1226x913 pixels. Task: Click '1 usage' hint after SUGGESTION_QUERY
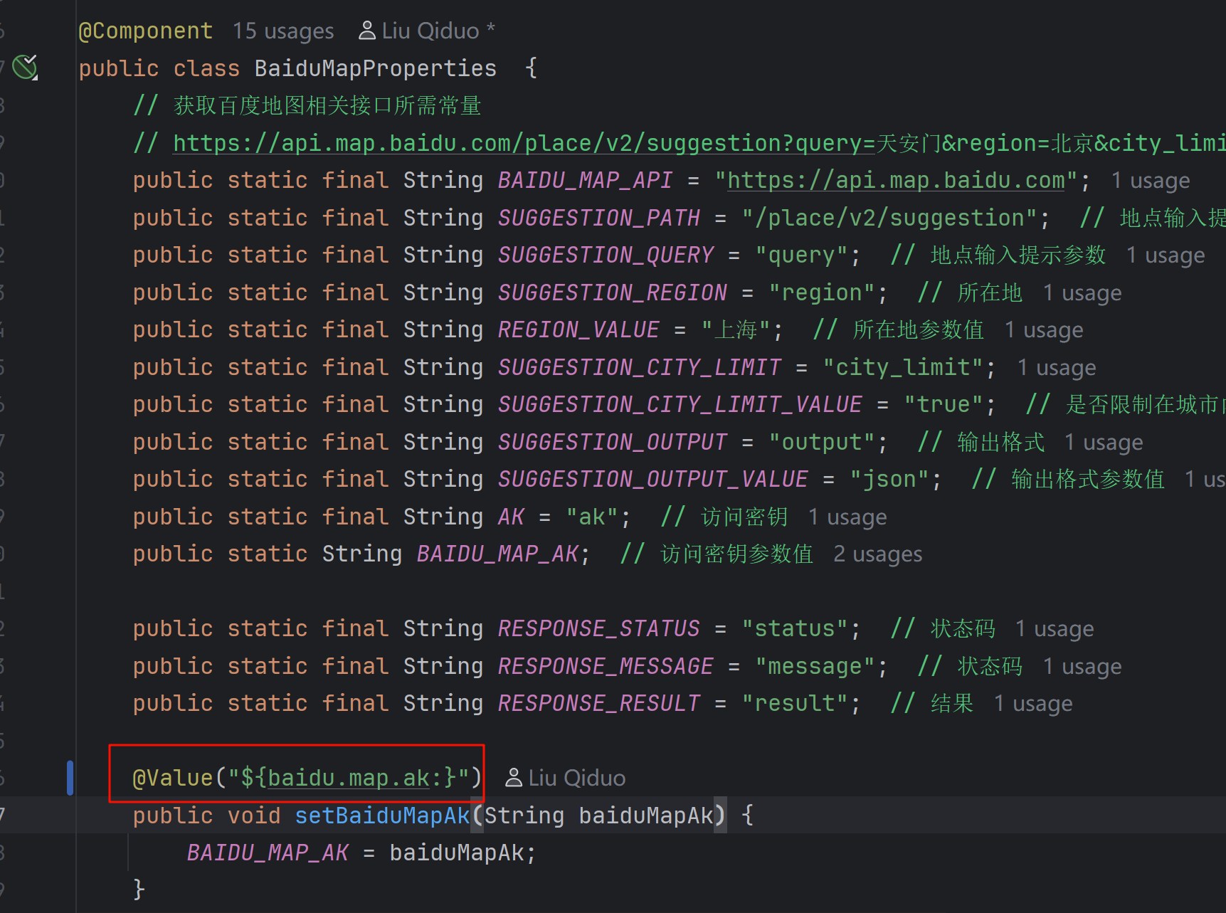[x=1166, y=255]
